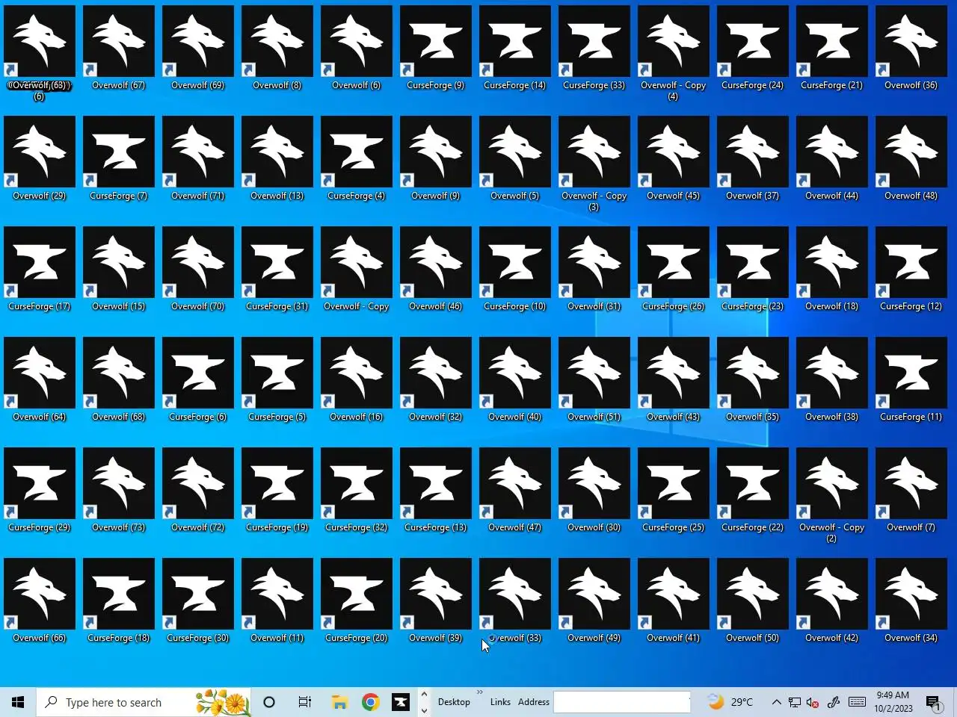Open the Windows Start menu
This screenshot has height=717, width=957.
pos(18,702)
